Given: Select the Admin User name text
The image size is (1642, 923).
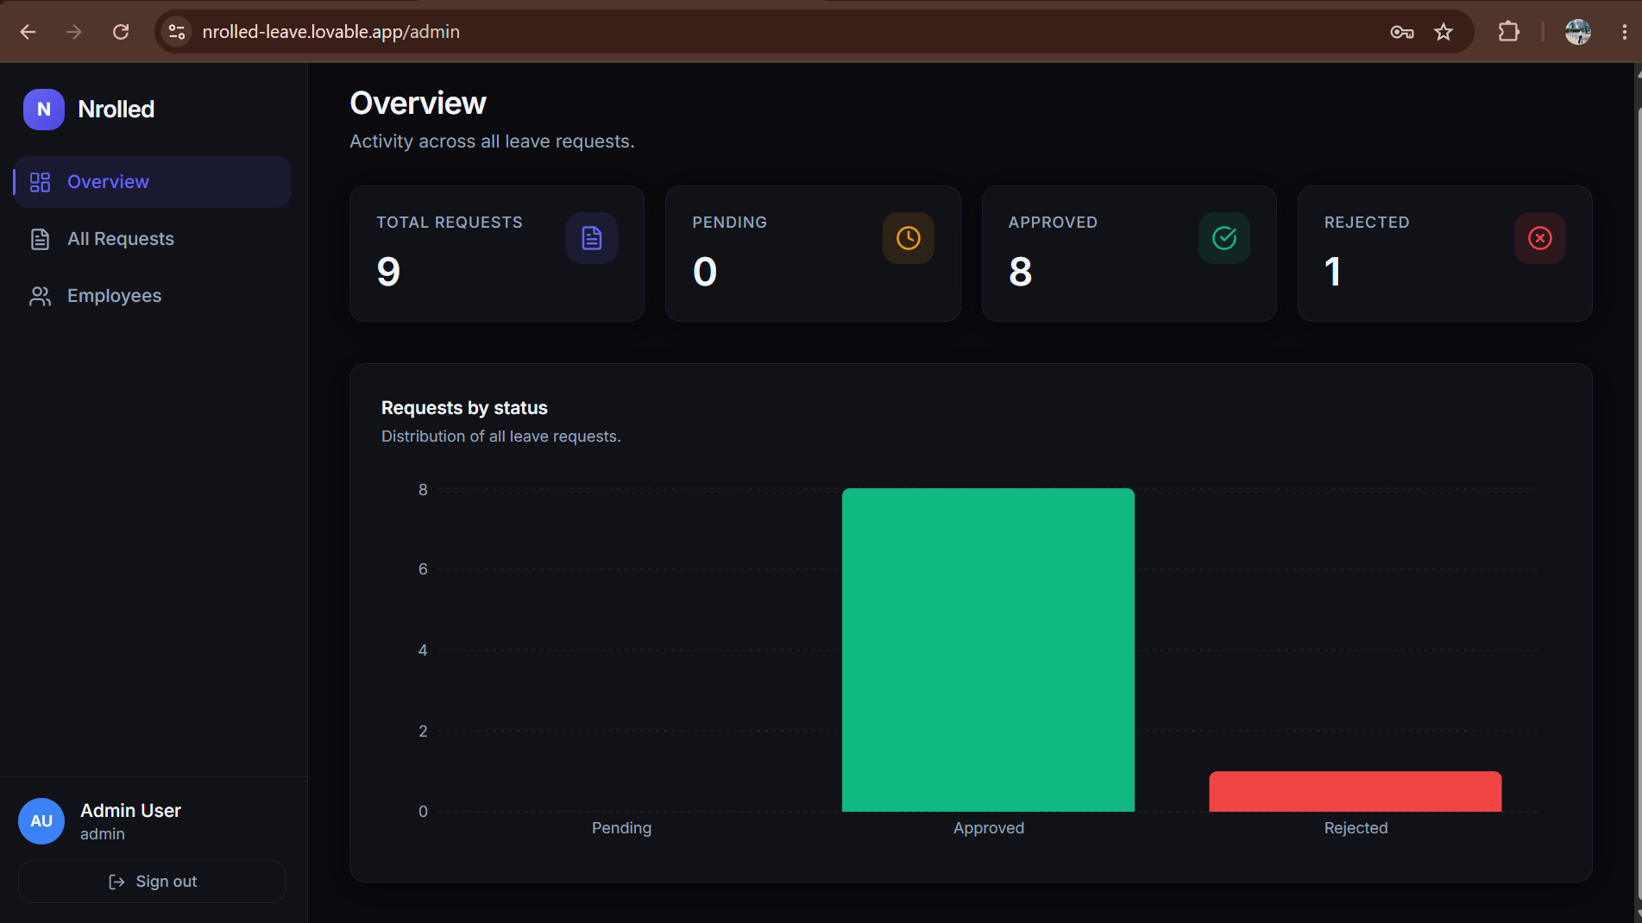Looking at the screenshot, I should tap(130, 811).
